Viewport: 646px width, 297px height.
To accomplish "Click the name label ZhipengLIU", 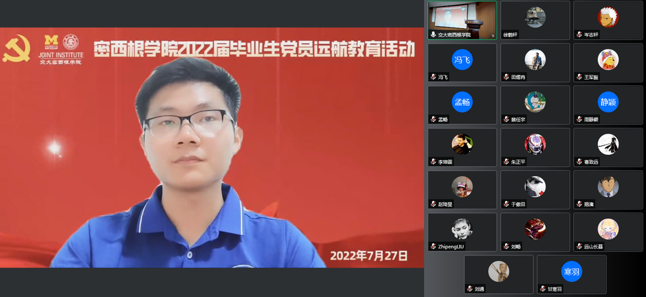I will coord(451,246).
